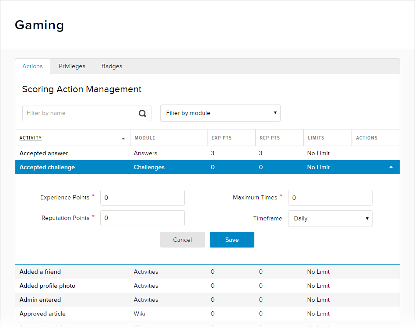Image resolution: width=415 pixels, height=328 pixels.
Task: Focus the Filter by name field
Action: (x=81, y=113)
